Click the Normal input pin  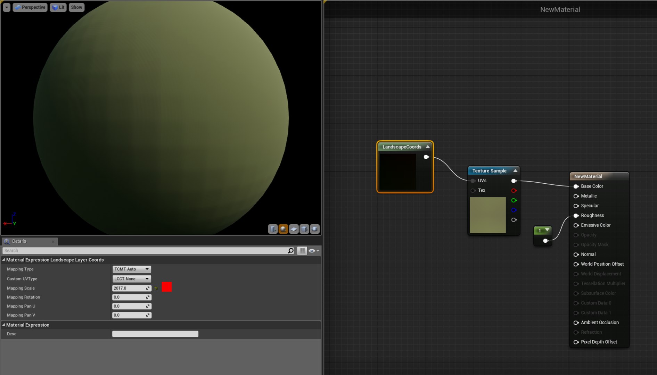pyautogui.click(x=576, y=254)
